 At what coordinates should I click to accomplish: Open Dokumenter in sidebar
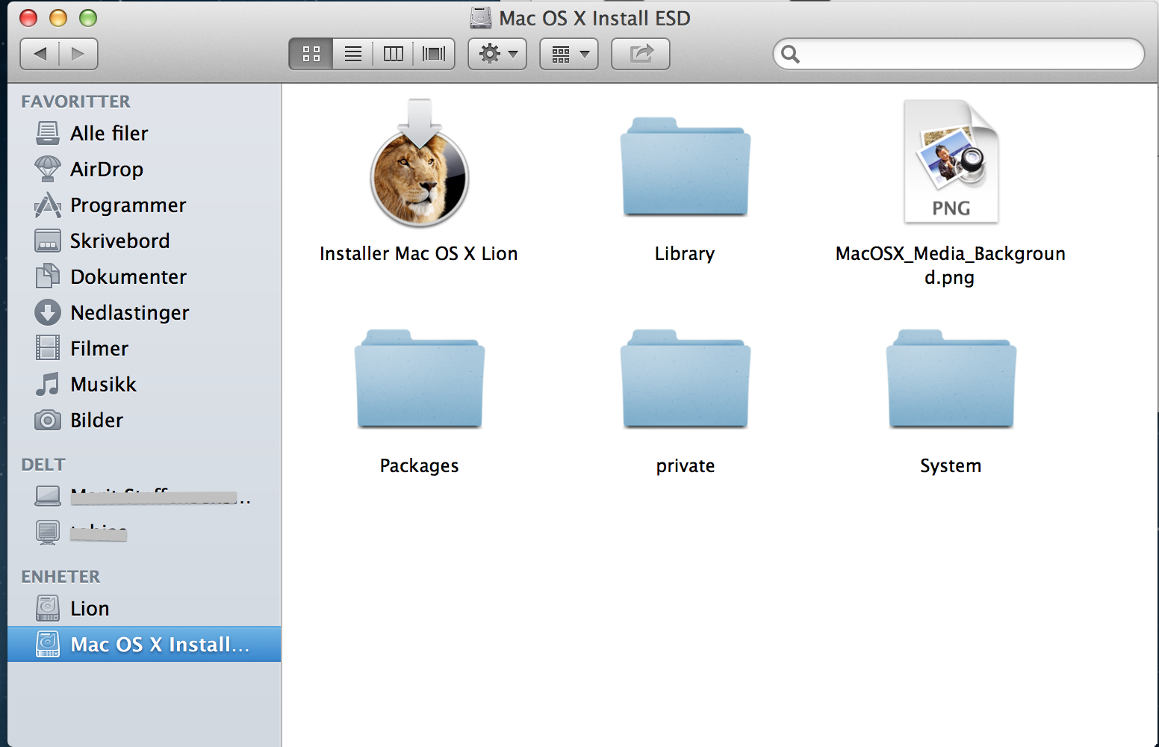pos(144,276)
